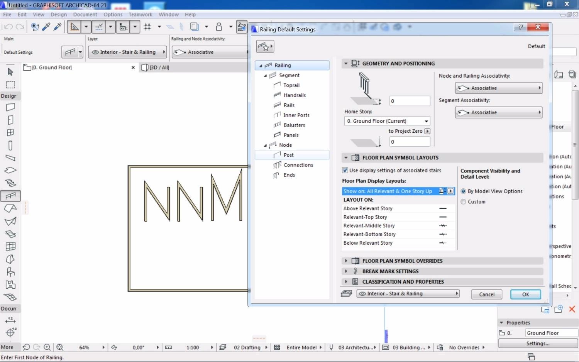Select the Stair tool in toolbox

(10, 183)
